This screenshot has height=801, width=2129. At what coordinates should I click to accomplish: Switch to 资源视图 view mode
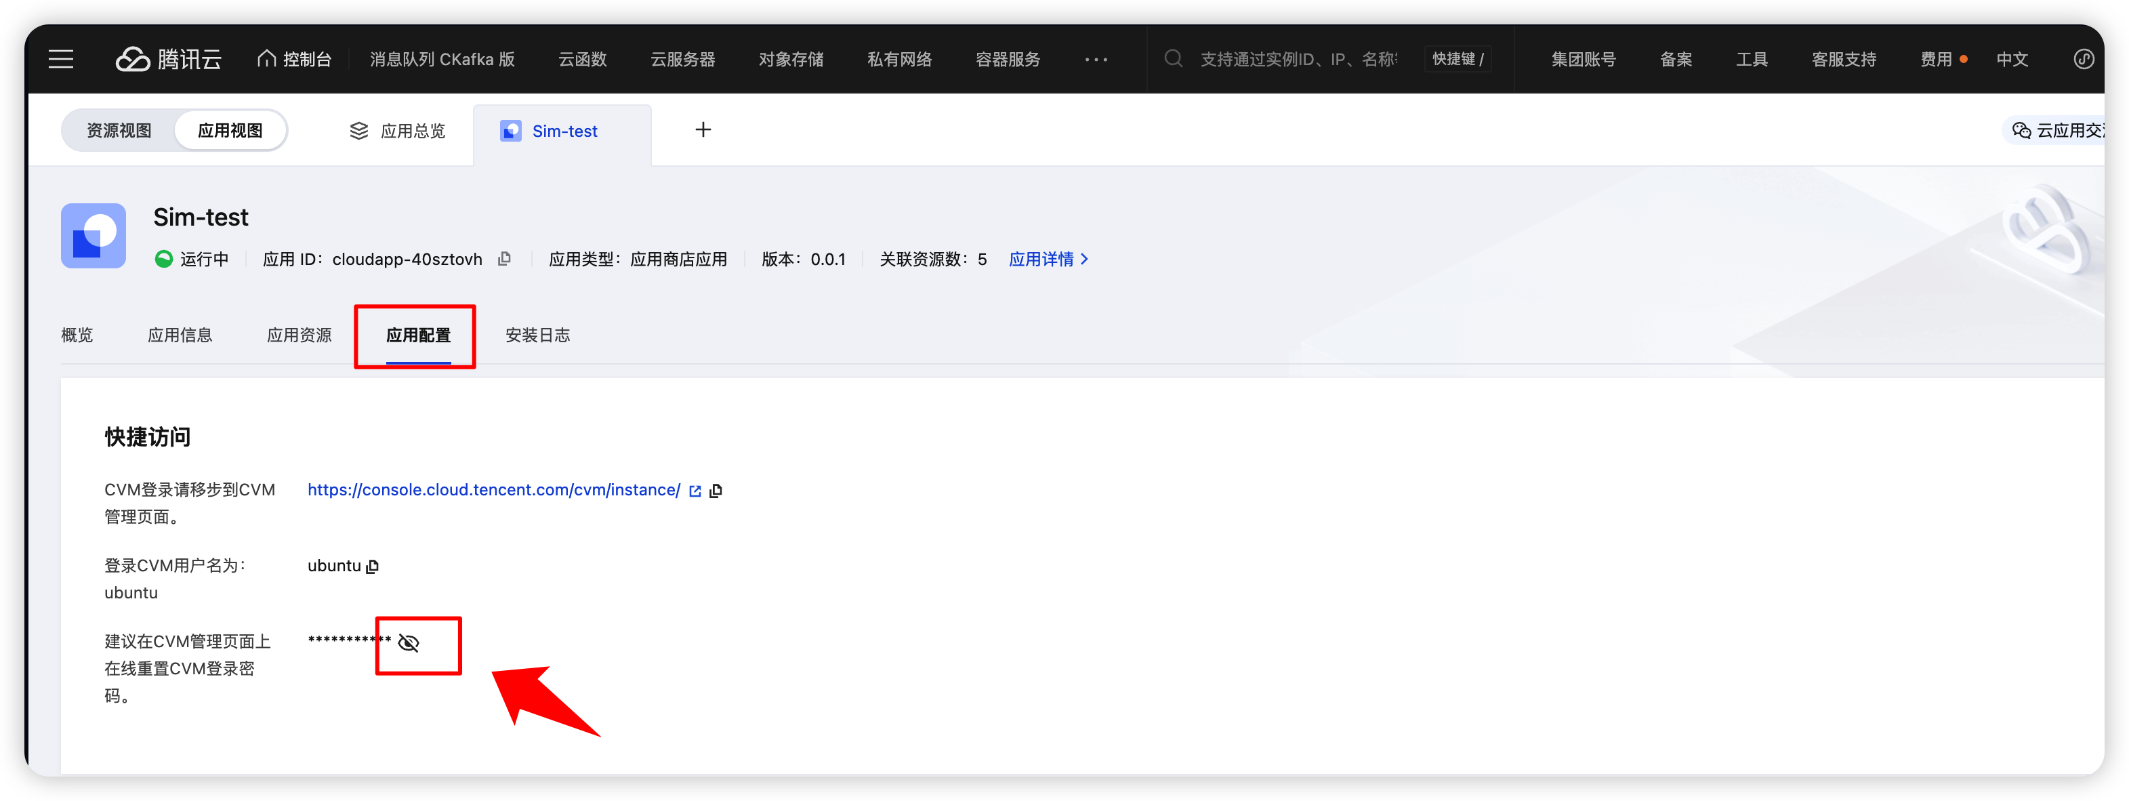pyautogui.click(x=119, y=131)
